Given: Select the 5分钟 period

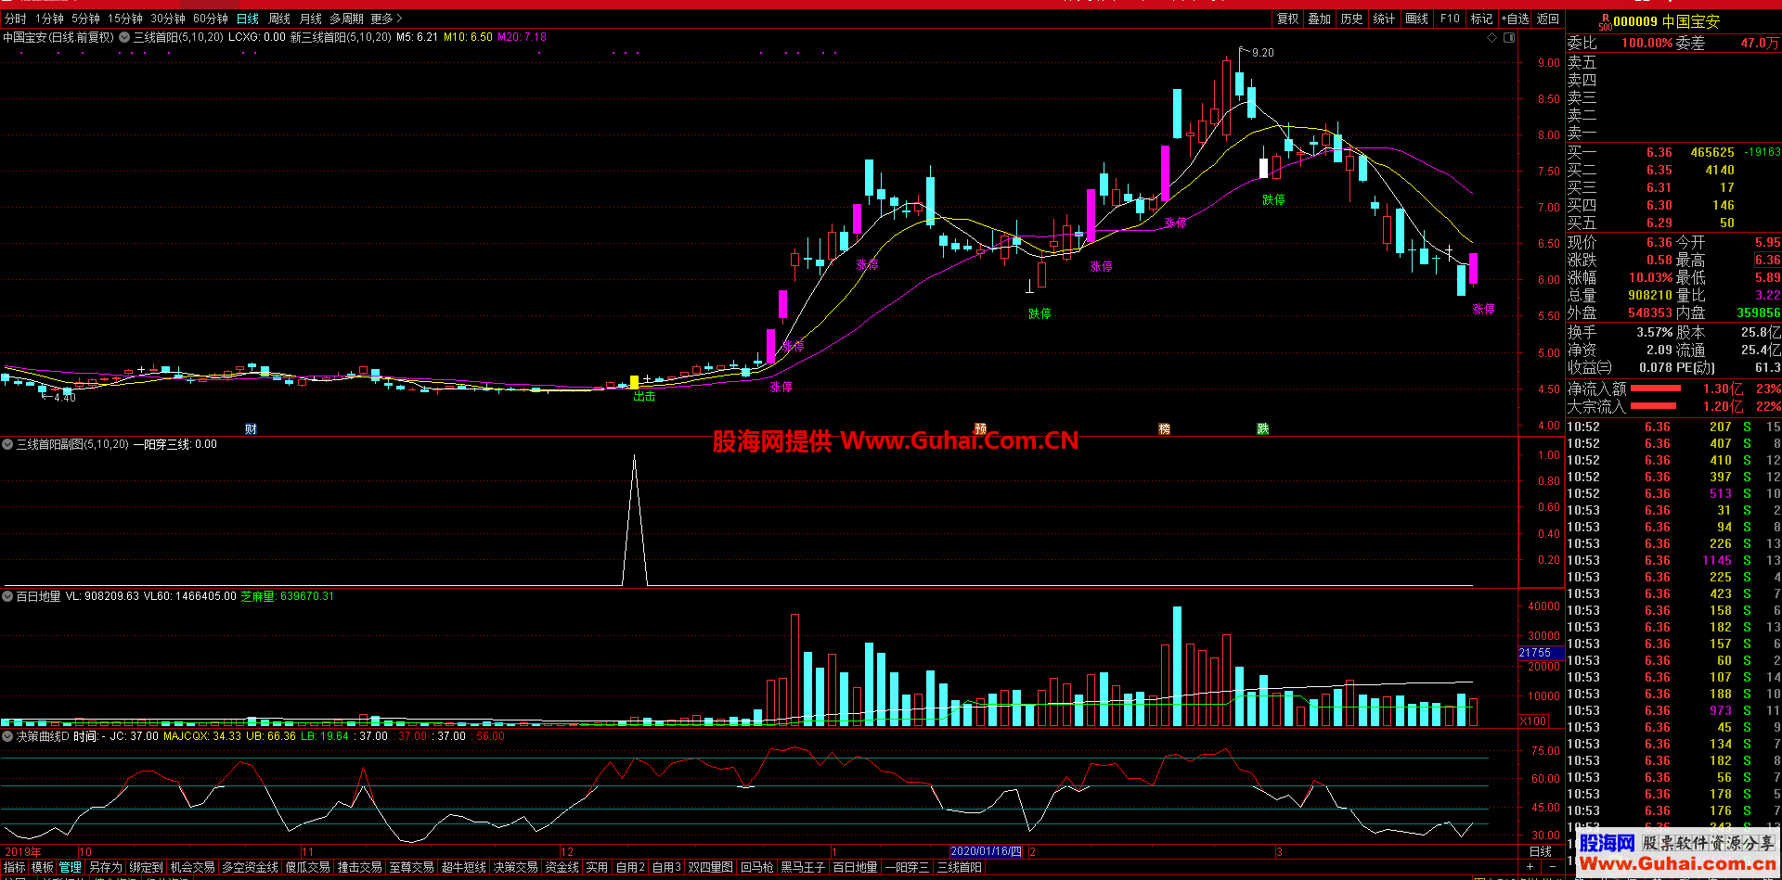Looking at the screenshot, I should click(x=85, y=19).
